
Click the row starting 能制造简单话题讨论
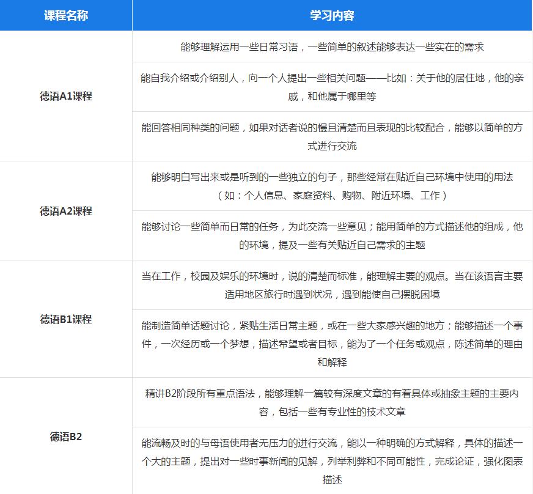[x=332, y=344]
